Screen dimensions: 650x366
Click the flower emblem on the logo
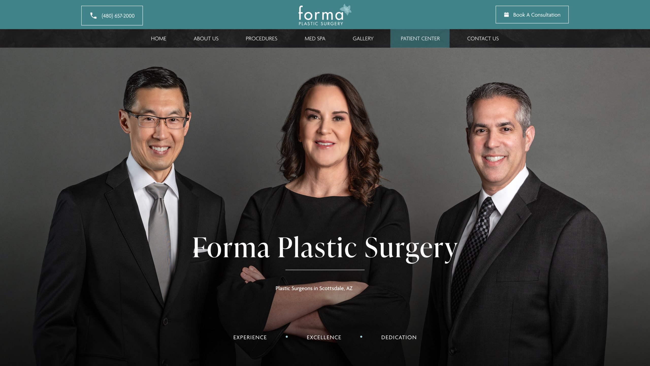[346, 10]
